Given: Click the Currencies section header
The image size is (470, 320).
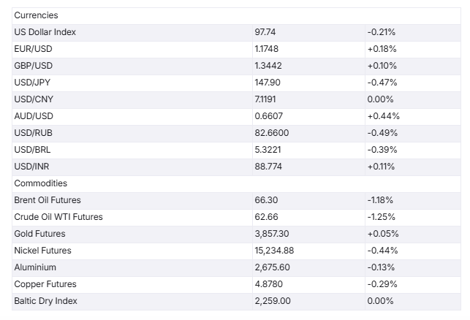Looking at the screenshot, I should tap(36, 15).
